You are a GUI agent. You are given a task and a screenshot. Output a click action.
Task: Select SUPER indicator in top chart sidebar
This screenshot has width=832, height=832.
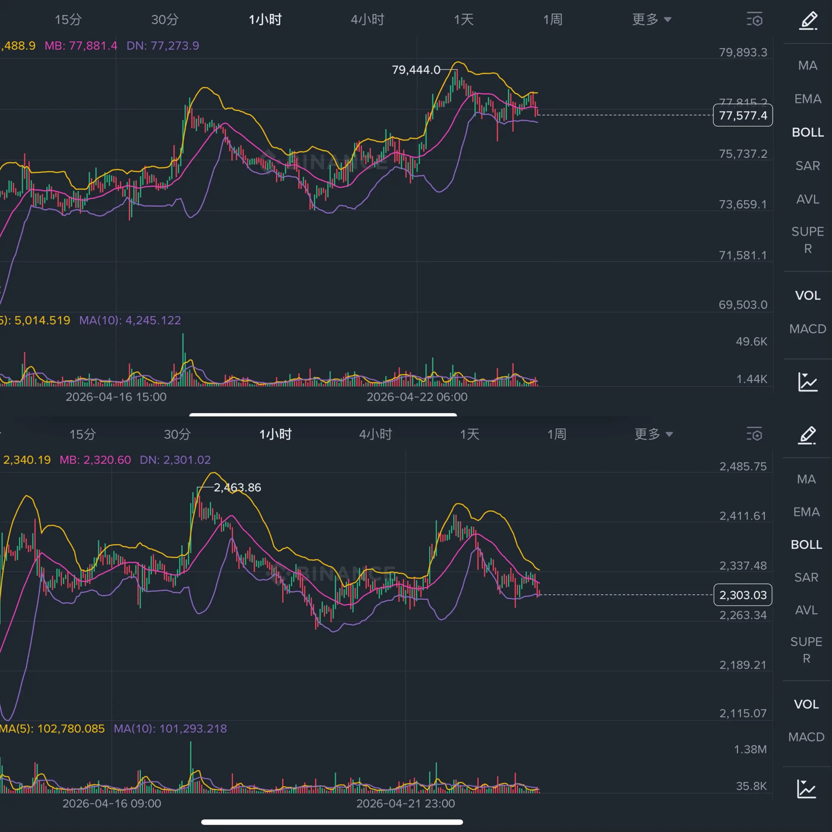pyautogui.click(x=807, y=240)
